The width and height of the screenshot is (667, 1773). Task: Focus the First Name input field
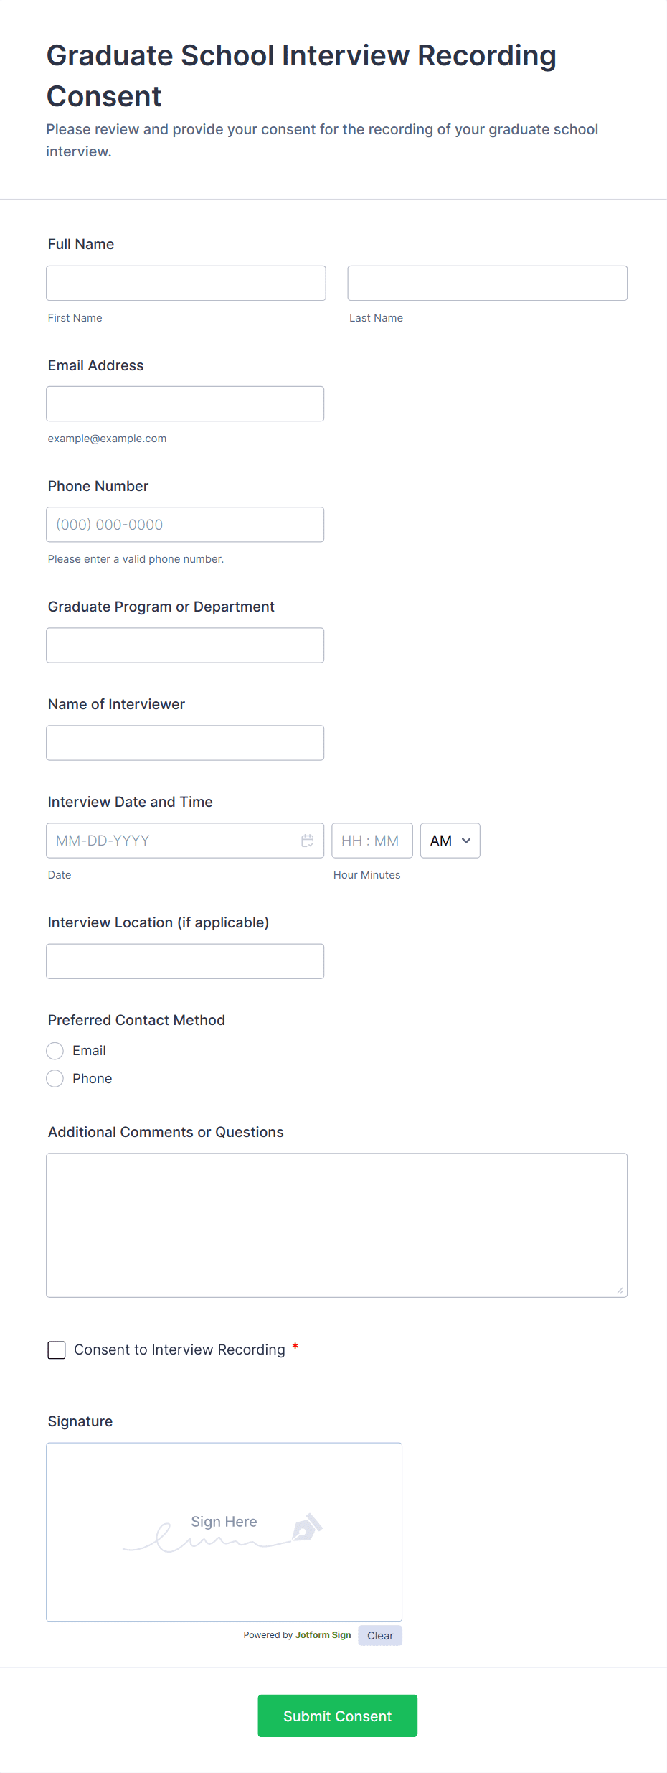click(x=186, y=284)
